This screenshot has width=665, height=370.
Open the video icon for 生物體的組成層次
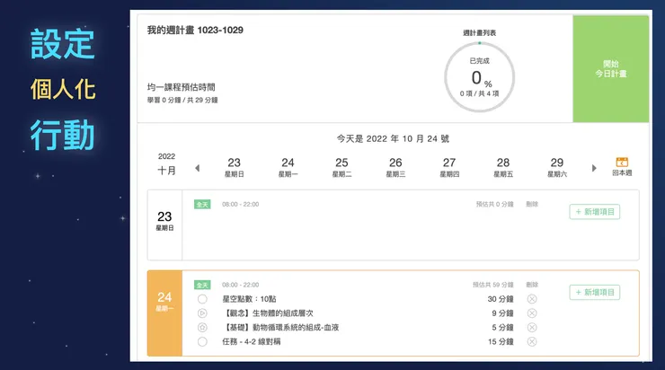pyautogui.click(x=202, y=313)
